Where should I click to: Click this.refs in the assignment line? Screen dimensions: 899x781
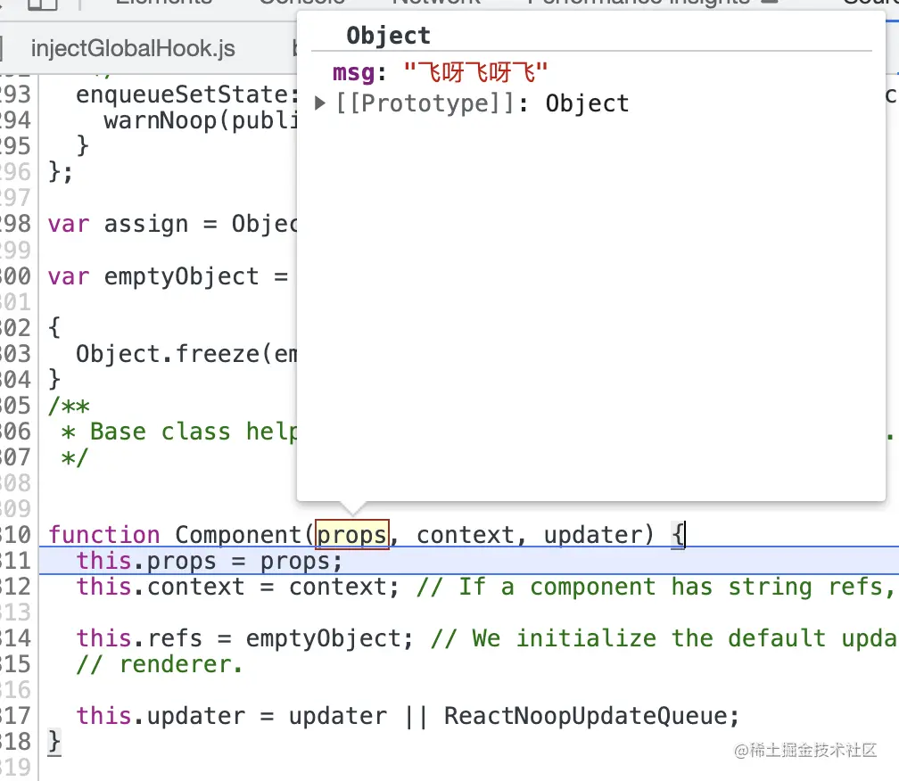(x=139, y=638)
